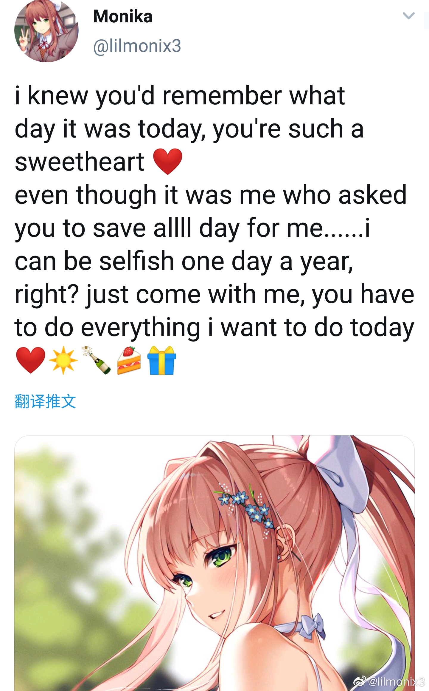Click the last line 'to do everything i want'
Screen dimensions: 429x691
214,327
